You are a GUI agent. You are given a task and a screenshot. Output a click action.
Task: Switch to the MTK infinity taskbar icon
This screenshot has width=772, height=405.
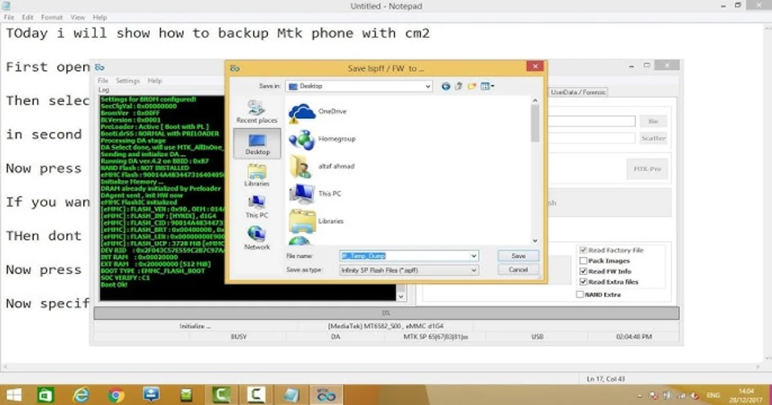click(326, 395)
